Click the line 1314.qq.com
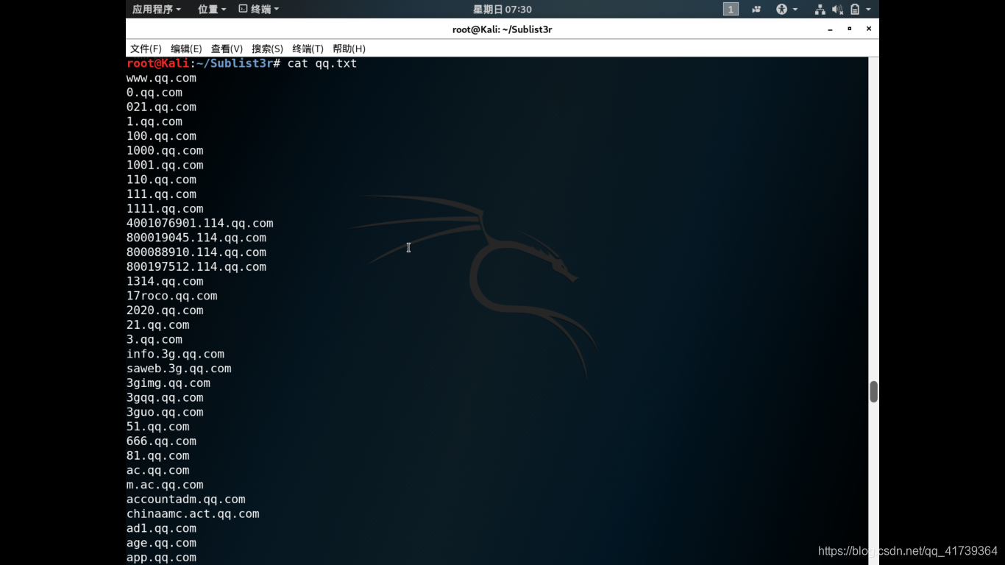 [165, 282]
